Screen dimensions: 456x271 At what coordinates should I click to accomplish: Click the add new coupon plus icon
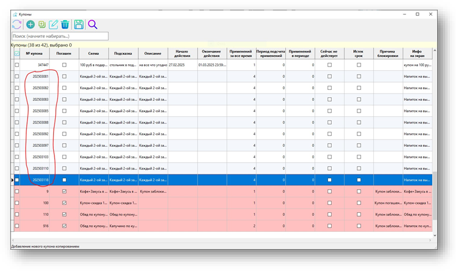tap(29, 24)
